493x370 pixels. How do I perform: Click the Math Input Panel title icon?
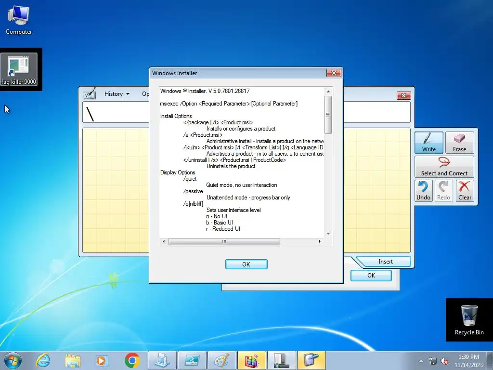89,94
